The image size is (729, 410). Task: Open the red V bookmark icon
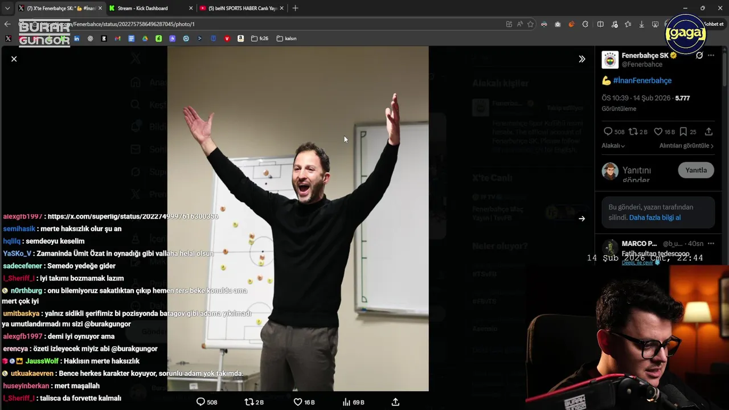pyautogui.click(x=227, y=39)
